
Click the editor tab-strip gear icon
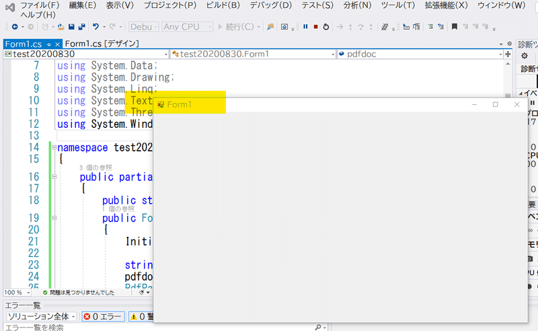509,44
